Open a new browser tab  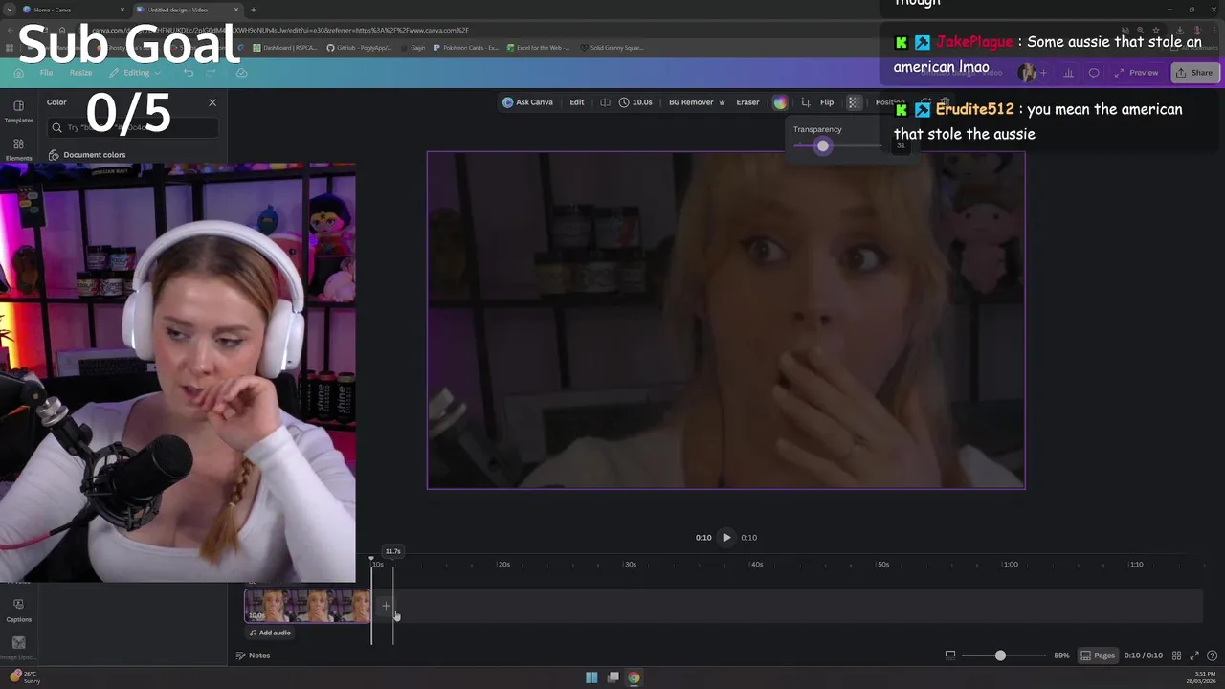tap(254, 10)
